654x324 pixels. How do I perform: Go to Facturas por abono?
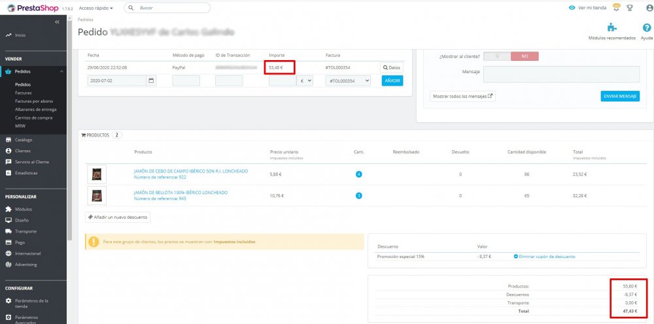click(34, 101)
